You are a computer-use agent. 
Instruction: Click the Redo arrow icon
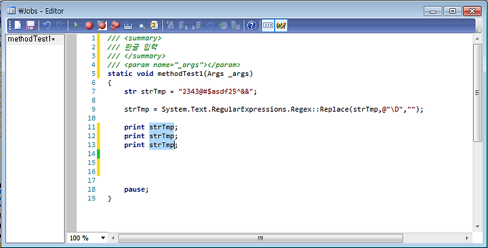click(60, 25)
